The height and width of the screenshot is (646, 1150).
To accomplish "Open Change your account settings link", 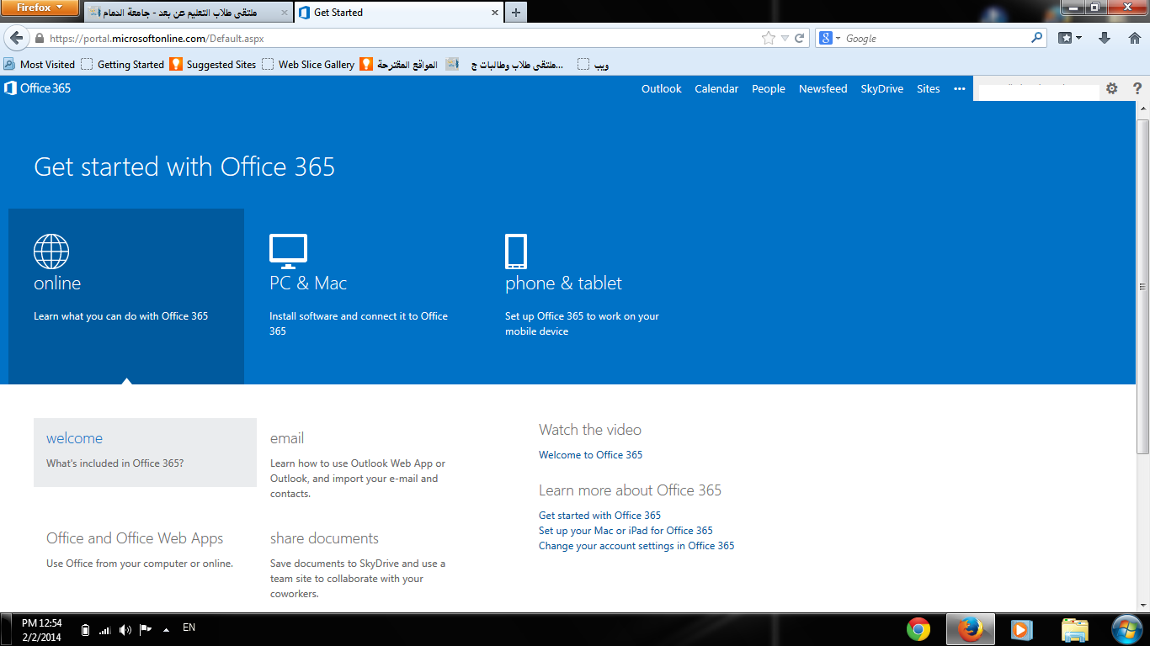I will click(x=636, y=546).
